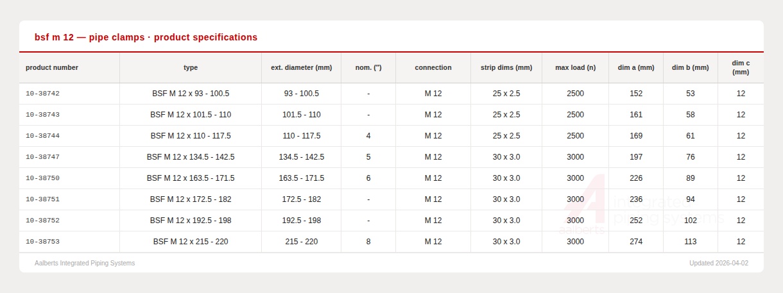Image resolution: width=783 pixels, height=293 pixels.
Task: Click the 'connection' column header
Action: pyautogui.click(x=433, y=67)
